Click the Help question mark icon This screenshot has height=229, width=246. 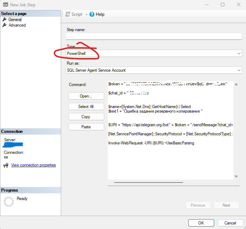click(92, 14)
